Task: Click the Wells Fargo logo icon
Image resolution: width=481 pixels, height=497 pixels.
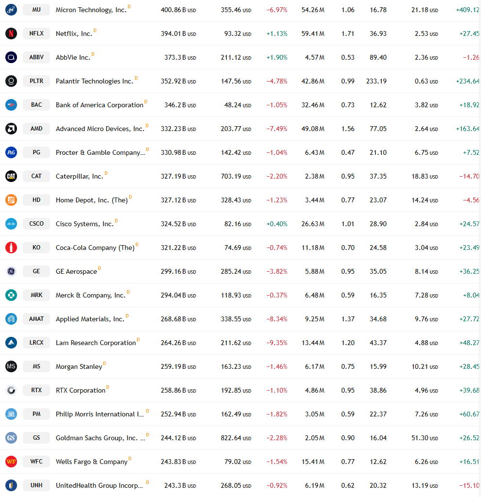Action: [11, 462]
